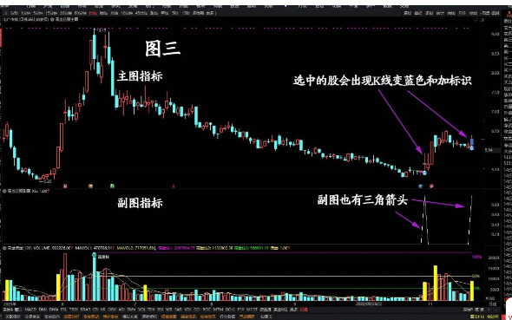This screenshot has height=320, width=512.
Task: Click the tallest yellow volume bar in November
Action: point(436,283)
